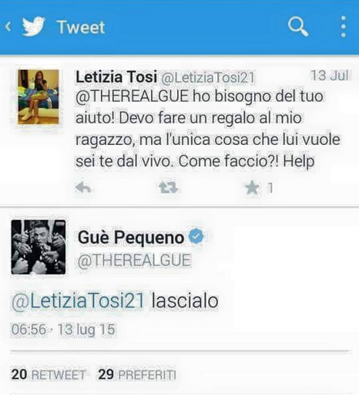Tap the Twitter bird logo
359x395 pixels.
(34, 26)
